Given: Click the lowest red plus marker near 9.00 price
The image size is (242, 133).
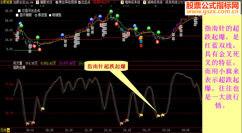Looking at the screenshot, I should [40, 50].
